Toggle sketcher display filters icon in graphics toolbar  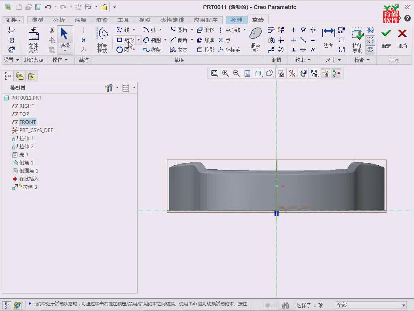314,73
